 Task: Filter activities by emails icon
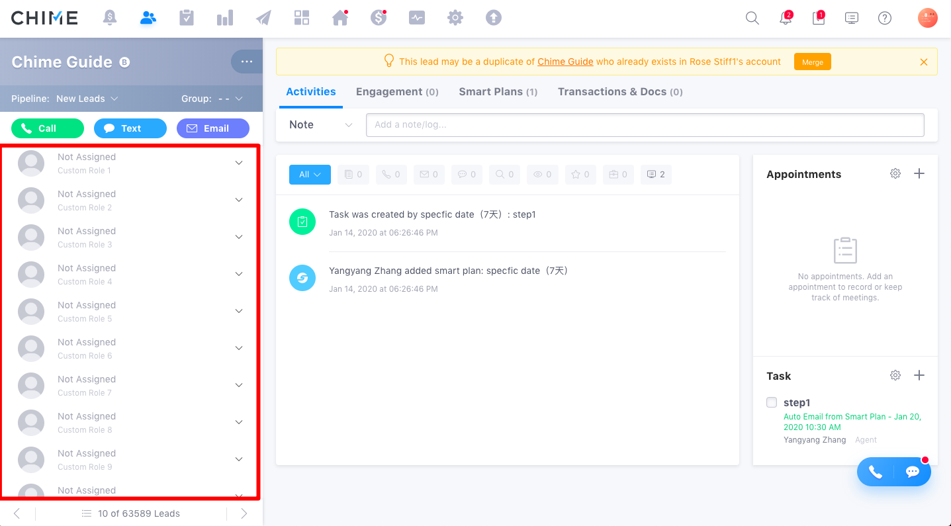[430, 175]
